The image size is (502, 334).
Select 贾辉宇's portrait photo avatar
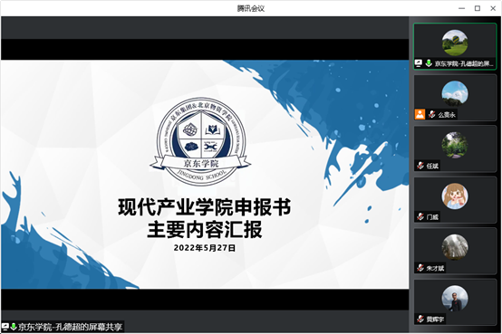click(x=455, y=299)
